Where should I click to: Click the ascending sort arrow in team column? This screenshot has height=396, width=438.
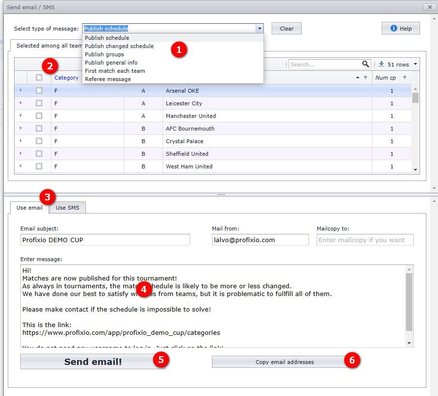pyautogui.click(x=358, y=78)
